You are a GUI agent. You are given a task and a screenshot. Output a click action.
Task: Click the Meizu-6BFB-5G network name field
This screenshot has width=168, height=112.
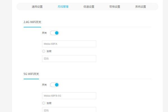coord(69,96)
